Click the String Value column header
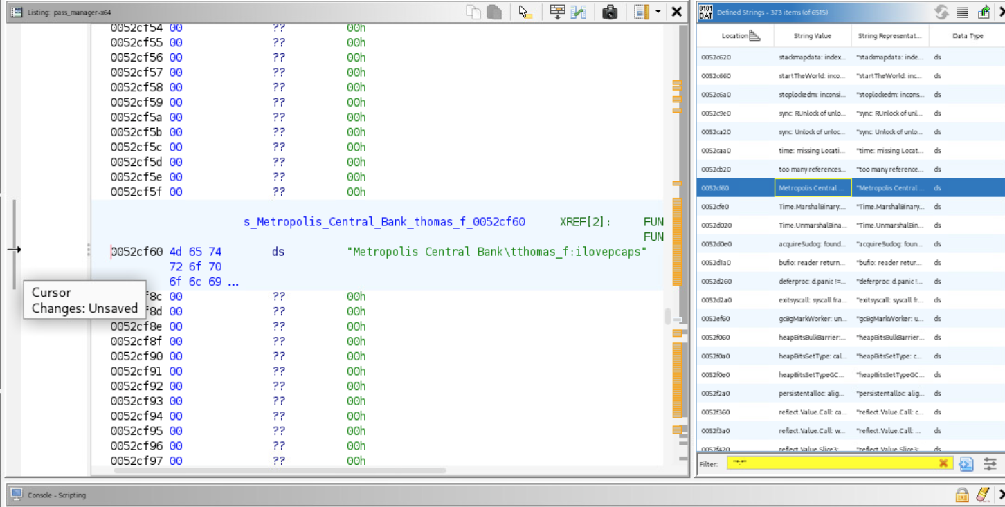1005x507 pixels. coord(812,36)
